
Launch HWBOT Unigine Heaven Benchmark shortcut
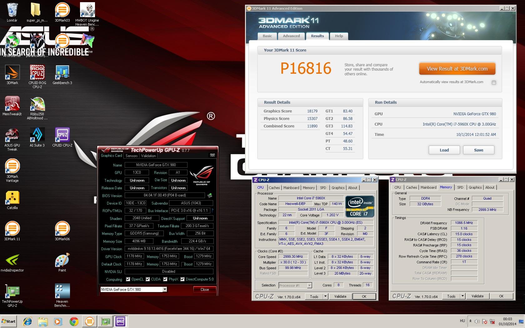tap(87, 14)
